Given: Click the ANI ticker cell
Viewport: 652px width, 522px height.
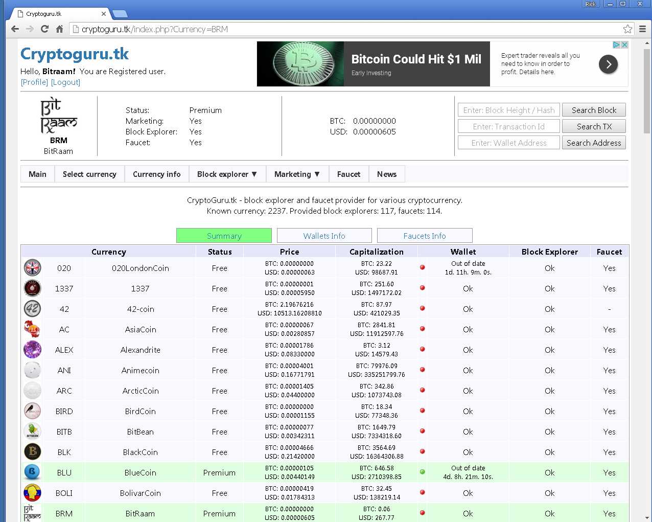Looking at the screenshot, I should click(64, 370).
